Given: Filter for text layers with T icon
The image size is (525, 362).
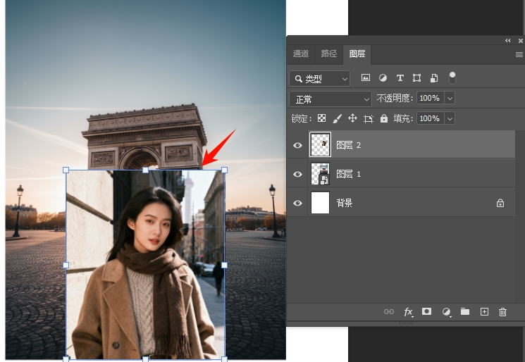Looking at the screenshot, I should (x=400, y=78).
